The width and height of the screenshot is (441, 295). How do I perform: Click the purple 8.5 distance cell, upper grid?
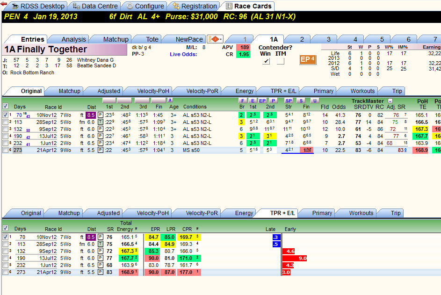91,115
